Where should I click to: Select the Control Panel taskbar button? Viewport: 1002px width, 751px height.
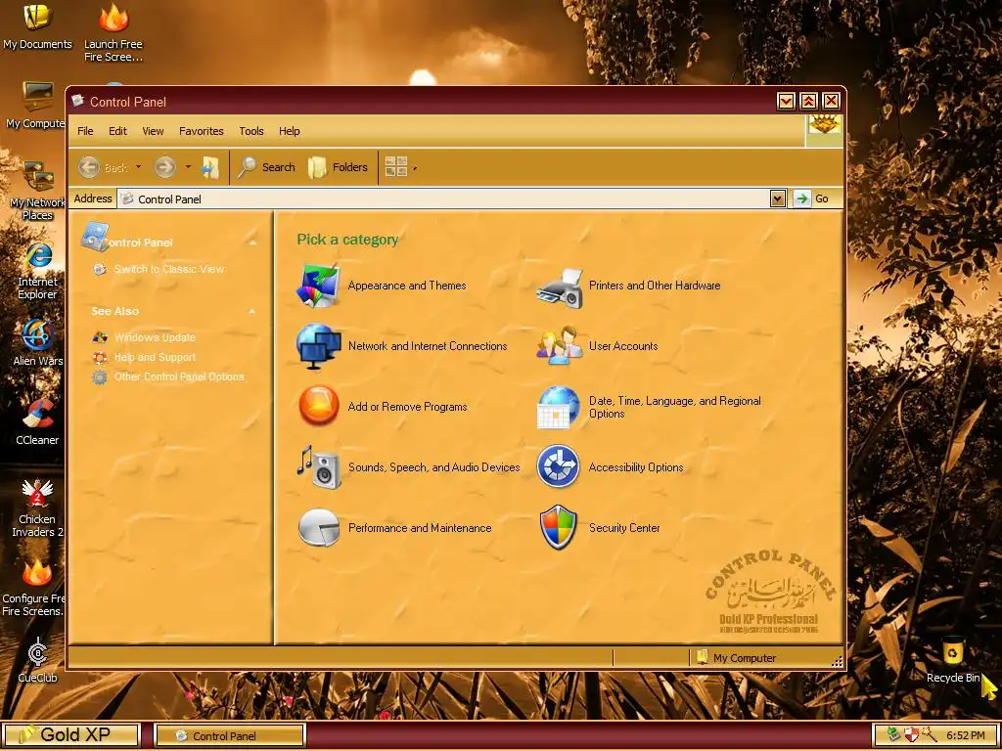point(230,735)
